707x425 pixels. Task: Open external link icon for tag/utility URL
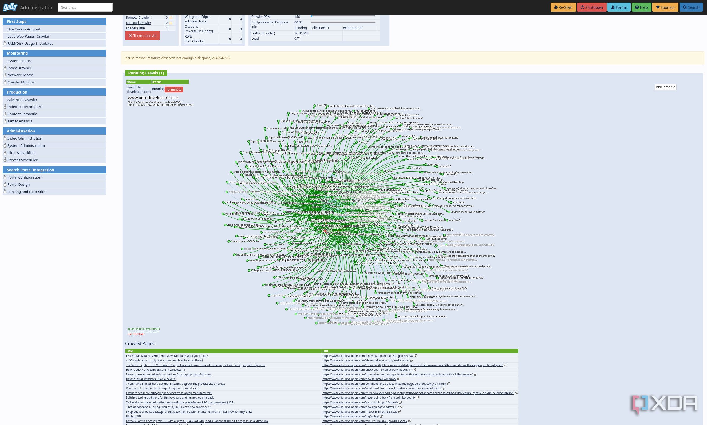coord(381,416)
